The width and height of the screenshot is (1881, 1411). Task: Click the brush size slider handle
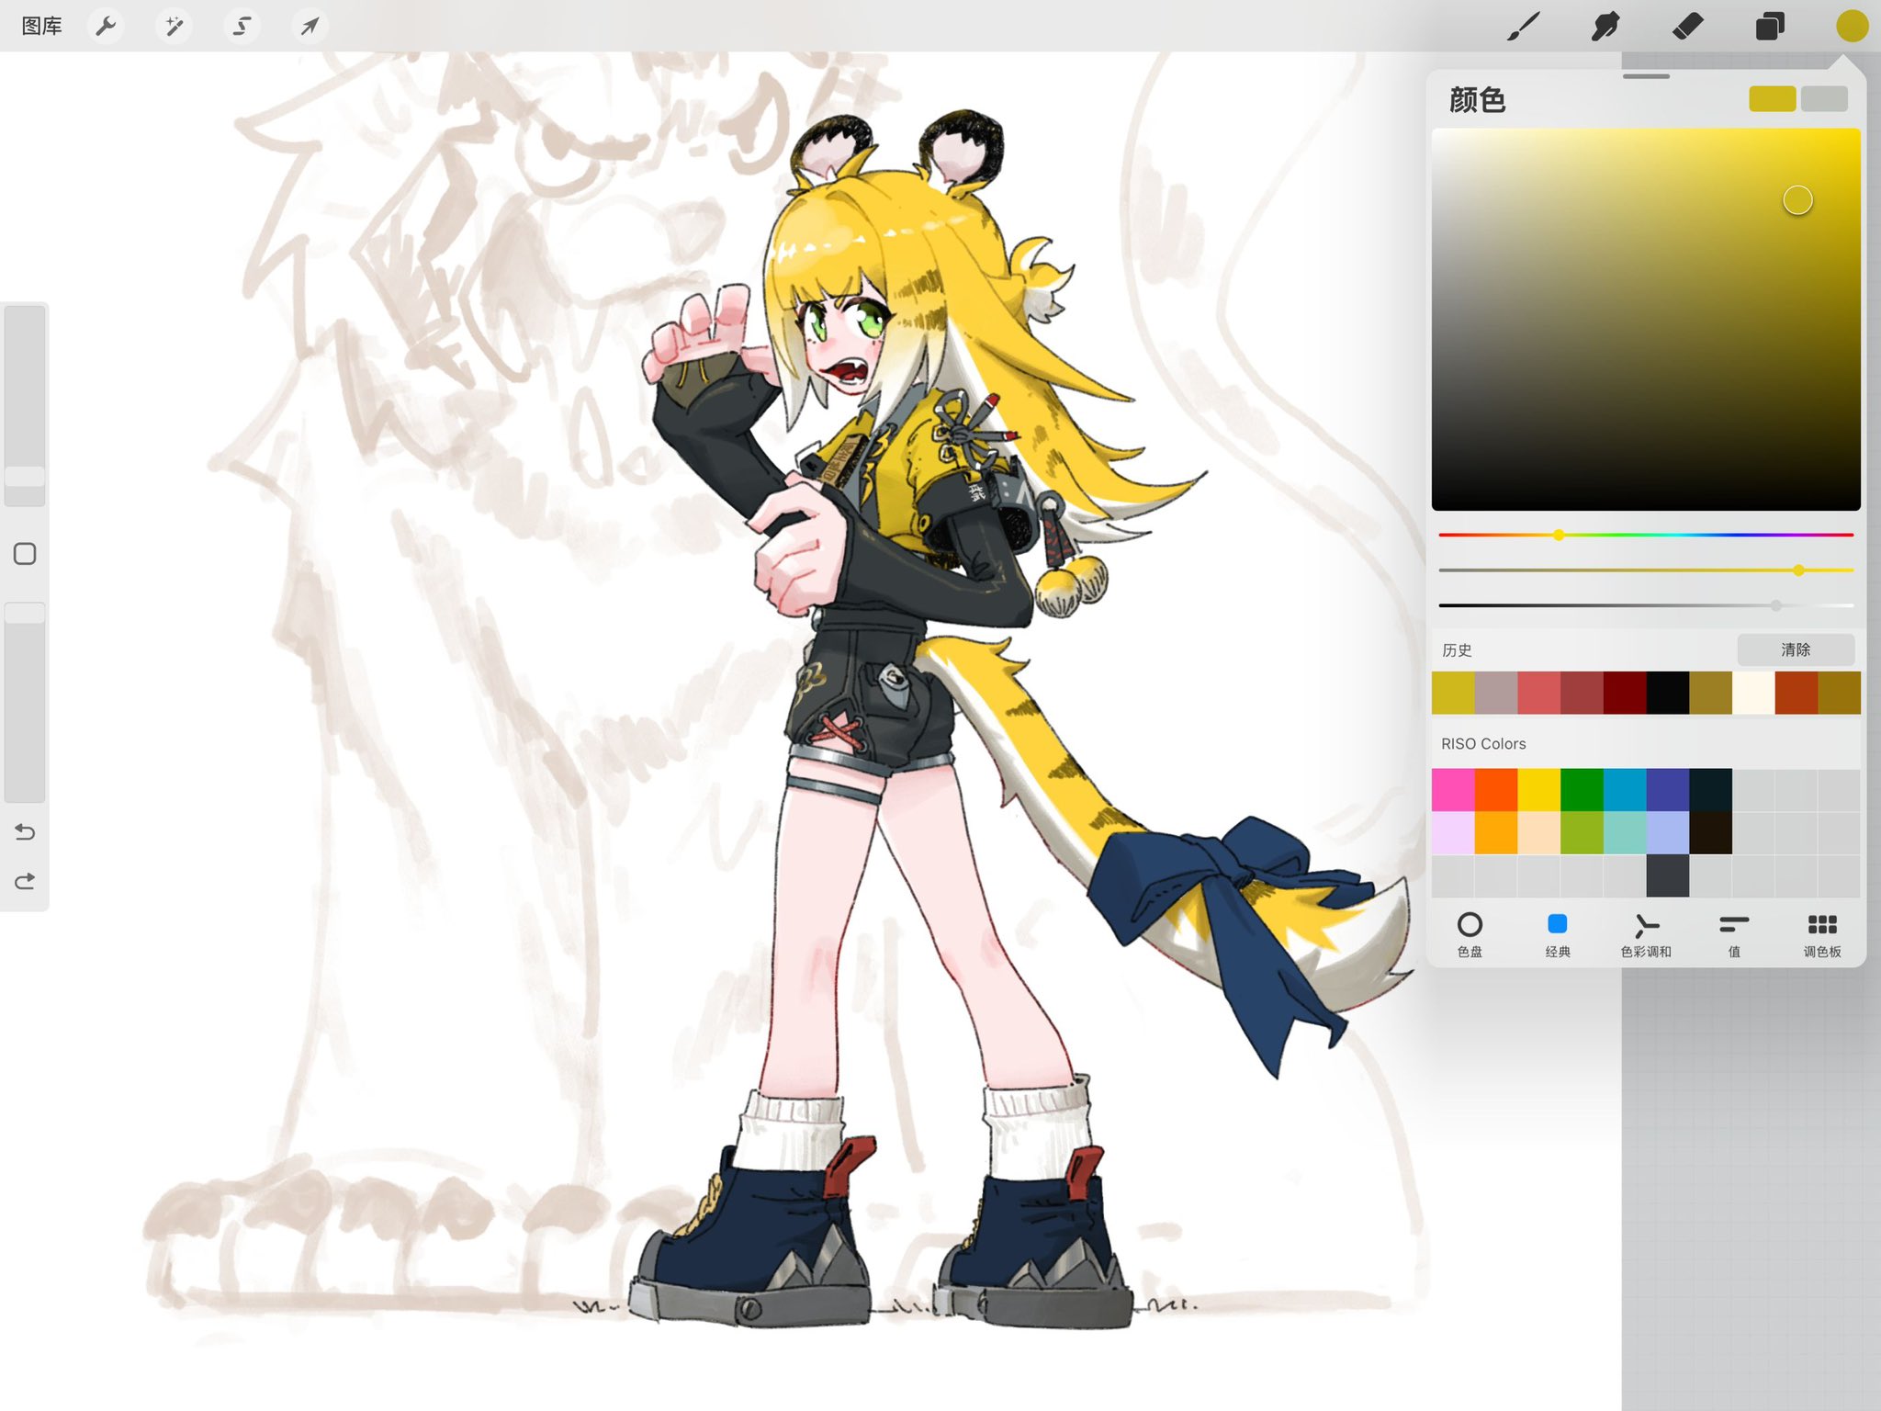[x=25, y=477]
